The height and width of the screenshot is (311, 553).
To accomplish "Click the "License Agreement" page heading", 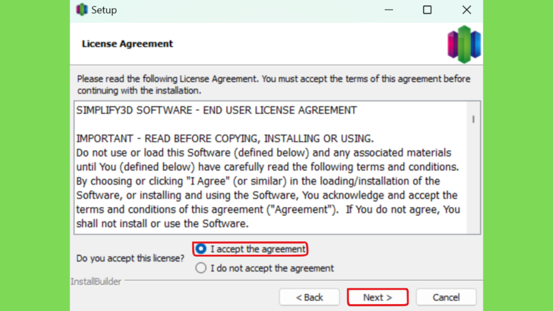I will coord(127,44).
